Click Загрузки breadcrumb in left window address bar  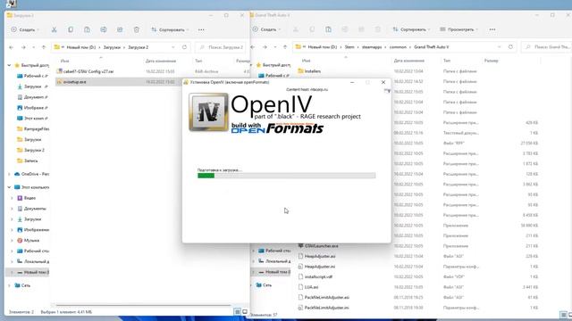[x=112, y=47]
